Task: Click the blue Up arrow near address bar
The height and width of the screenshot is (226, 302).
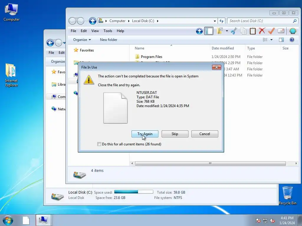Action: coord(93,21)
